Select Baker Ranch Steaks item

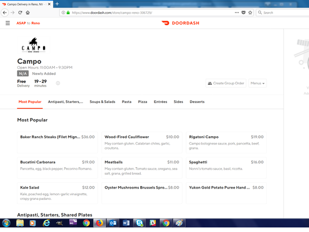pyautogui.click(x=57, y=143)
